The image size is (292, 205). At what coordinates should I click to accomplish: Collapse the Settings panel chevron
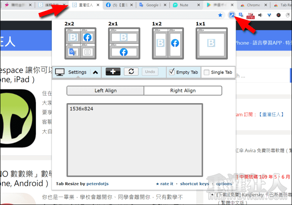(x=95, y=72)
